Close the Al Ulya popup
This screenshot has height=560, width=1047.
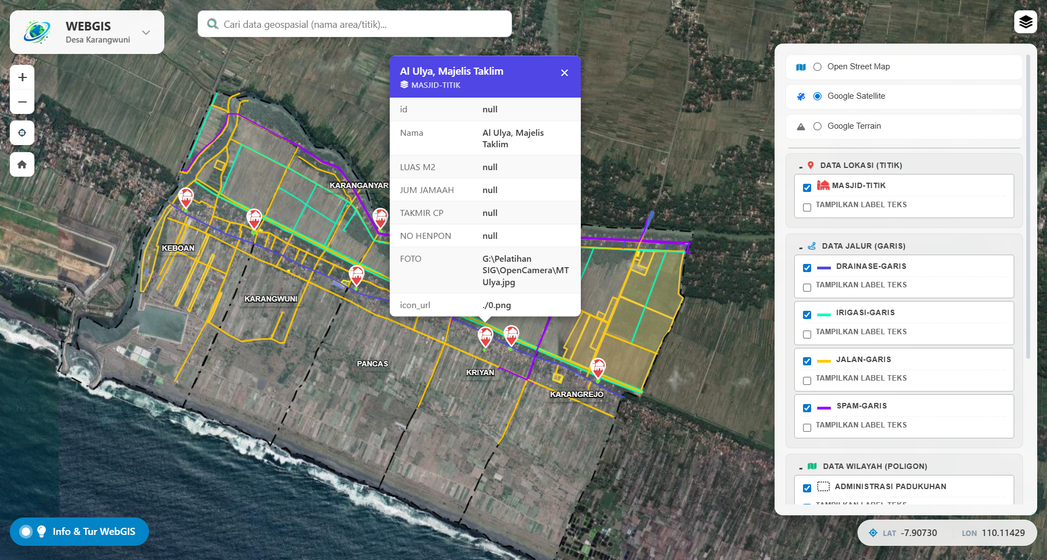(564, 73)
